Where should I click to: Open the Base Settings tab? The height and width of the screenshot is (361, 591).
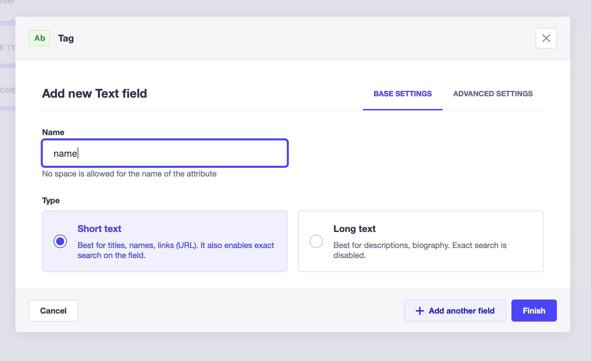pyautogui.click(x=402, y=94)
